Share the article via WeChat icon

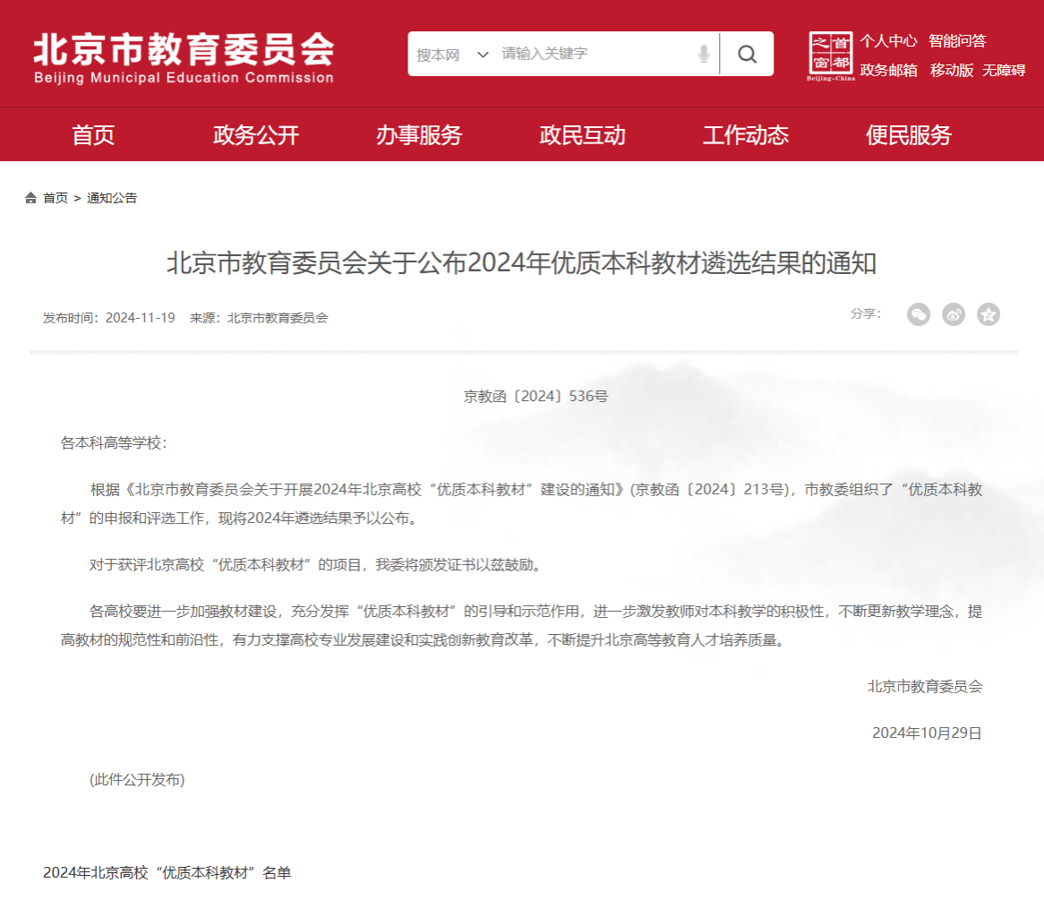pyautogui.click(x=919, y=314)
